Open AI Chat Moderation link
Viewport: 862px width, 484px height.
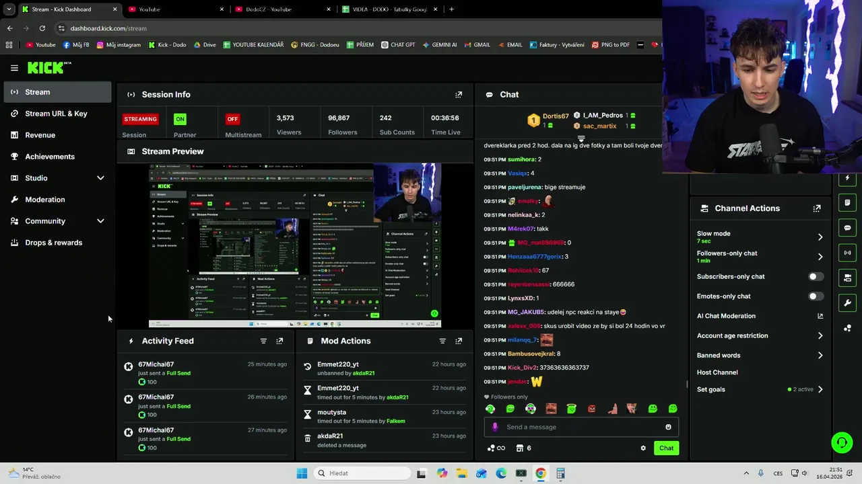coord(760,316)
